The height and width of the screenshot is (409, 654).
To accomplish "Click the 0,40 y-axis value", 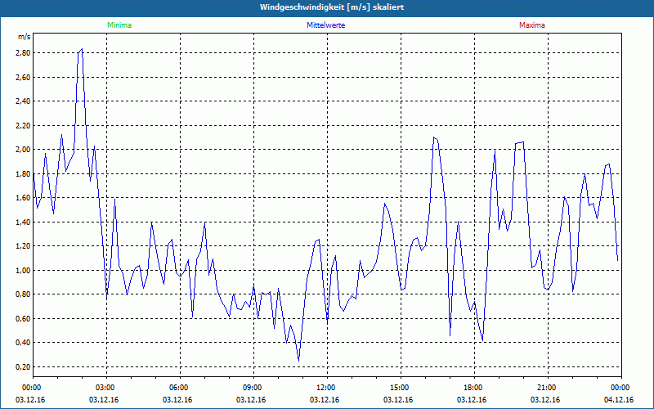I will pyautogui.click(x=24, y=343).
